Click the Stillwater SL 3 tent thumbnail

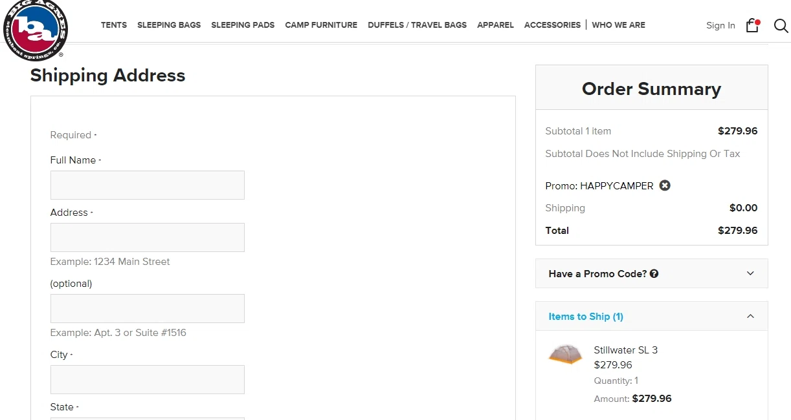click(565, 354)
